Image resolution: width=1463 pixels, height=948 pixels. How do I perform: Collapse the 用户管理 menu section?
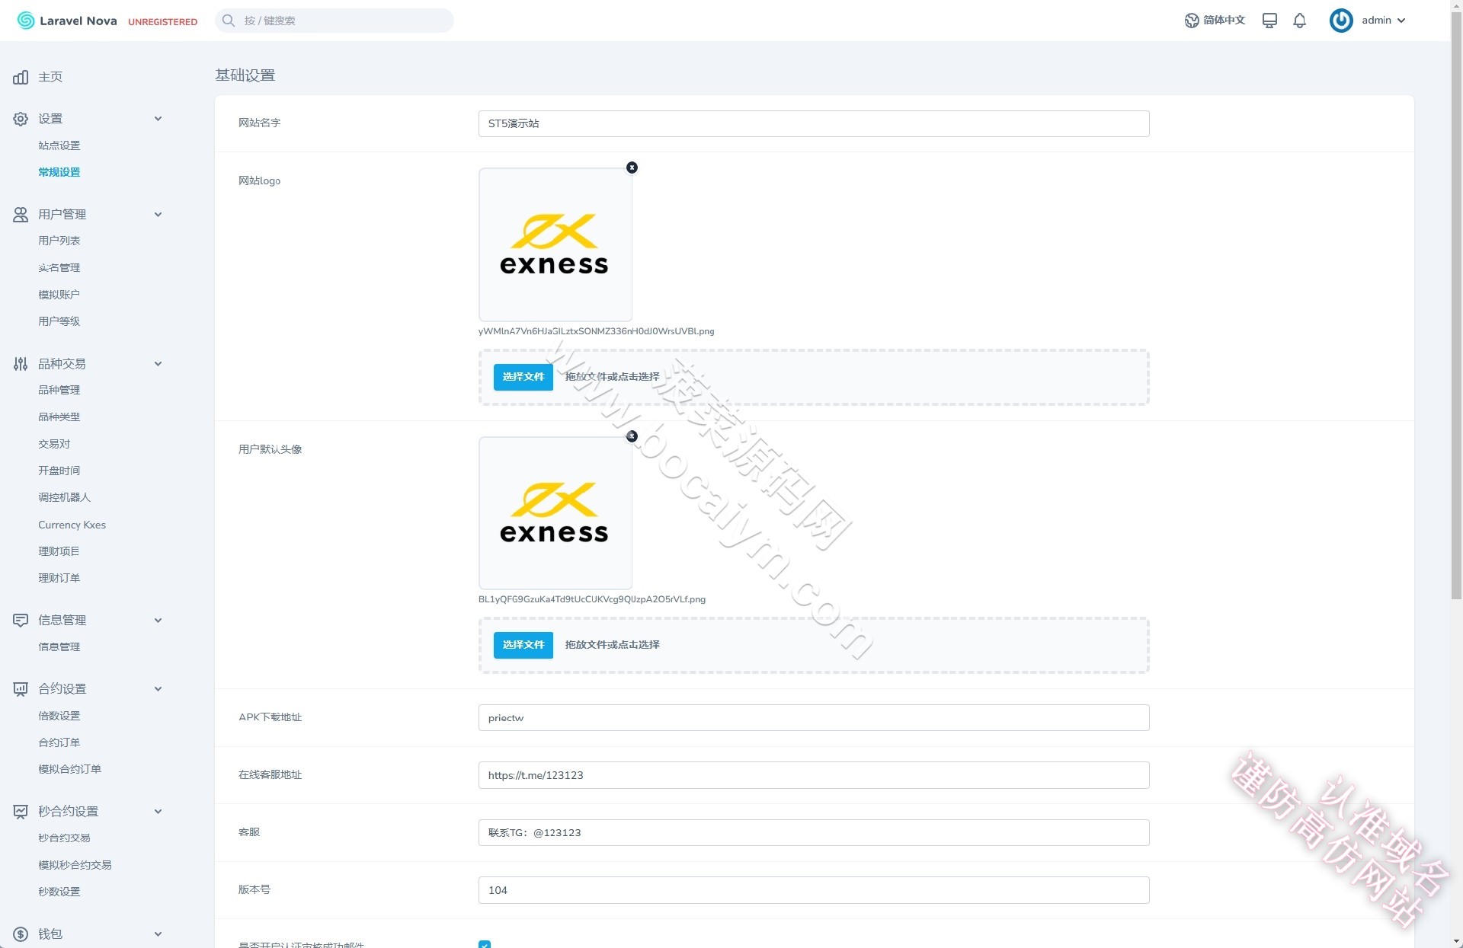[158, 215]
